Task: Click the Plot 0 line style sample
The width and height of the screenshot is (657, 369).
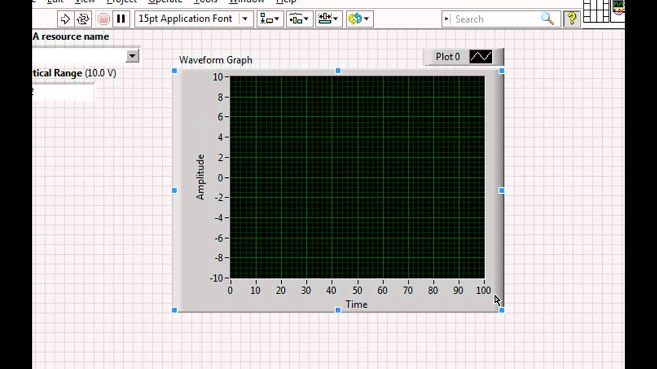Action: click(x=481, y=56)
